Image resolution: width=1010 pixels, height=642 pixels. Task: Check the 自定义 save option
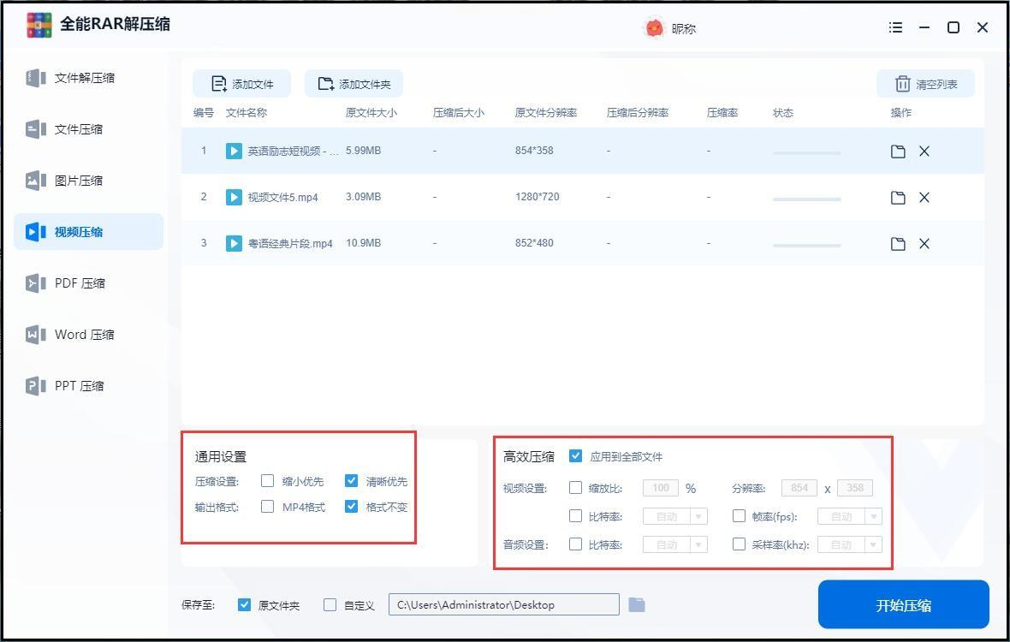point(330,604)
